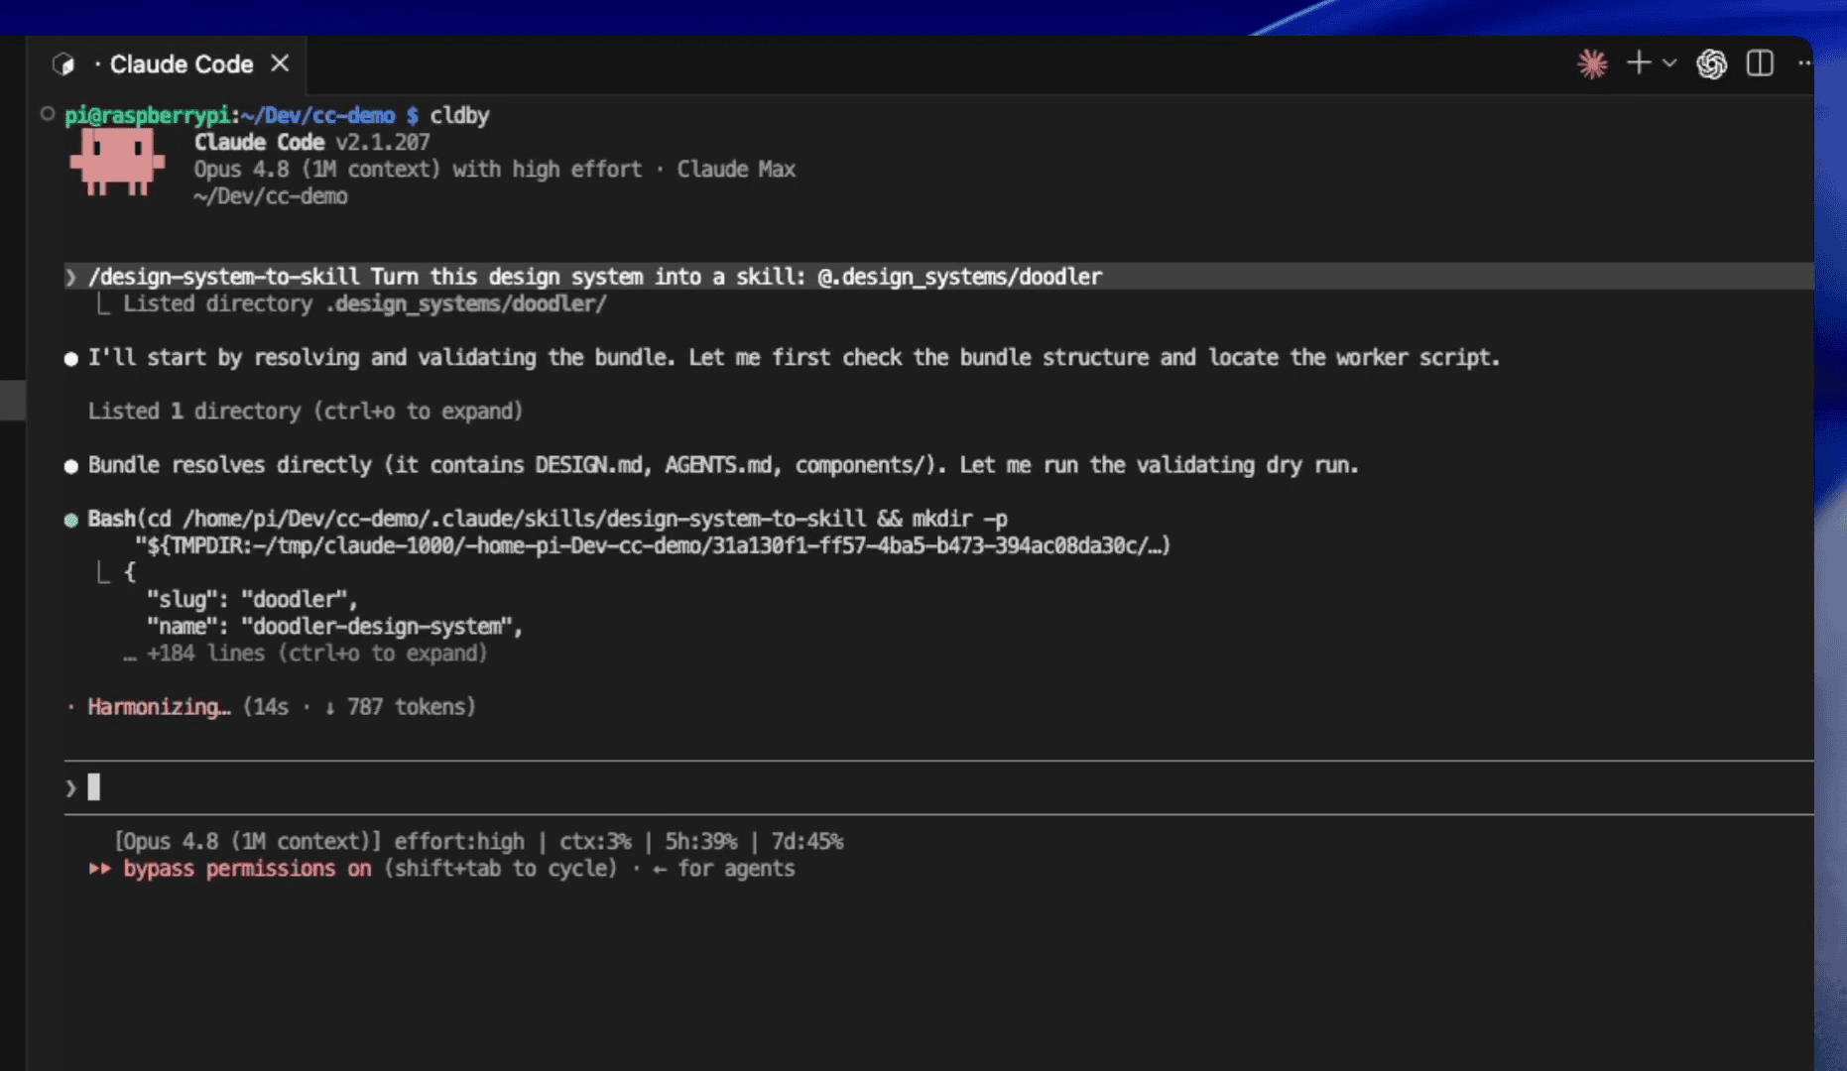
Task: Add a new terminal with the plus icon
Action: 1639,63
